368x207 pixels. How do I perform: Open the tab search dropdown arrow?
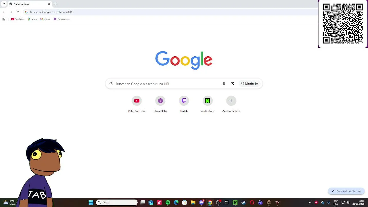pos(4,4)
